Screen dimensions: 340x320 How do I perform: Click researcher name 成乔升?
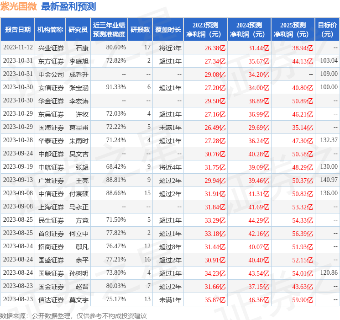(78, 75)
